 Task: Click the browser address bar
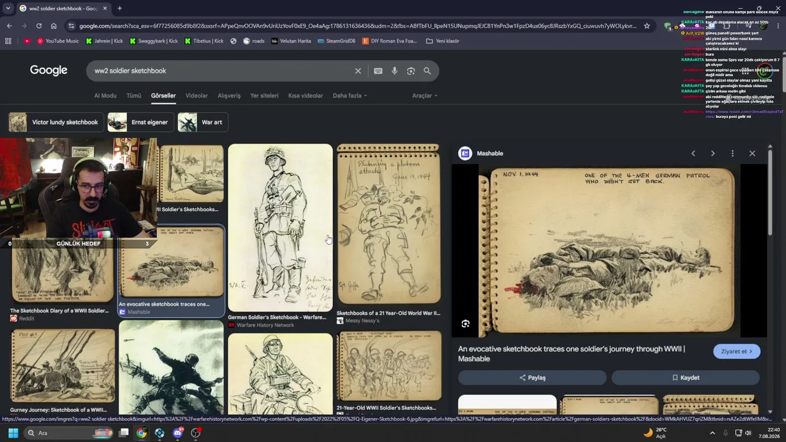pyautogui.click(x=357, y=26)
